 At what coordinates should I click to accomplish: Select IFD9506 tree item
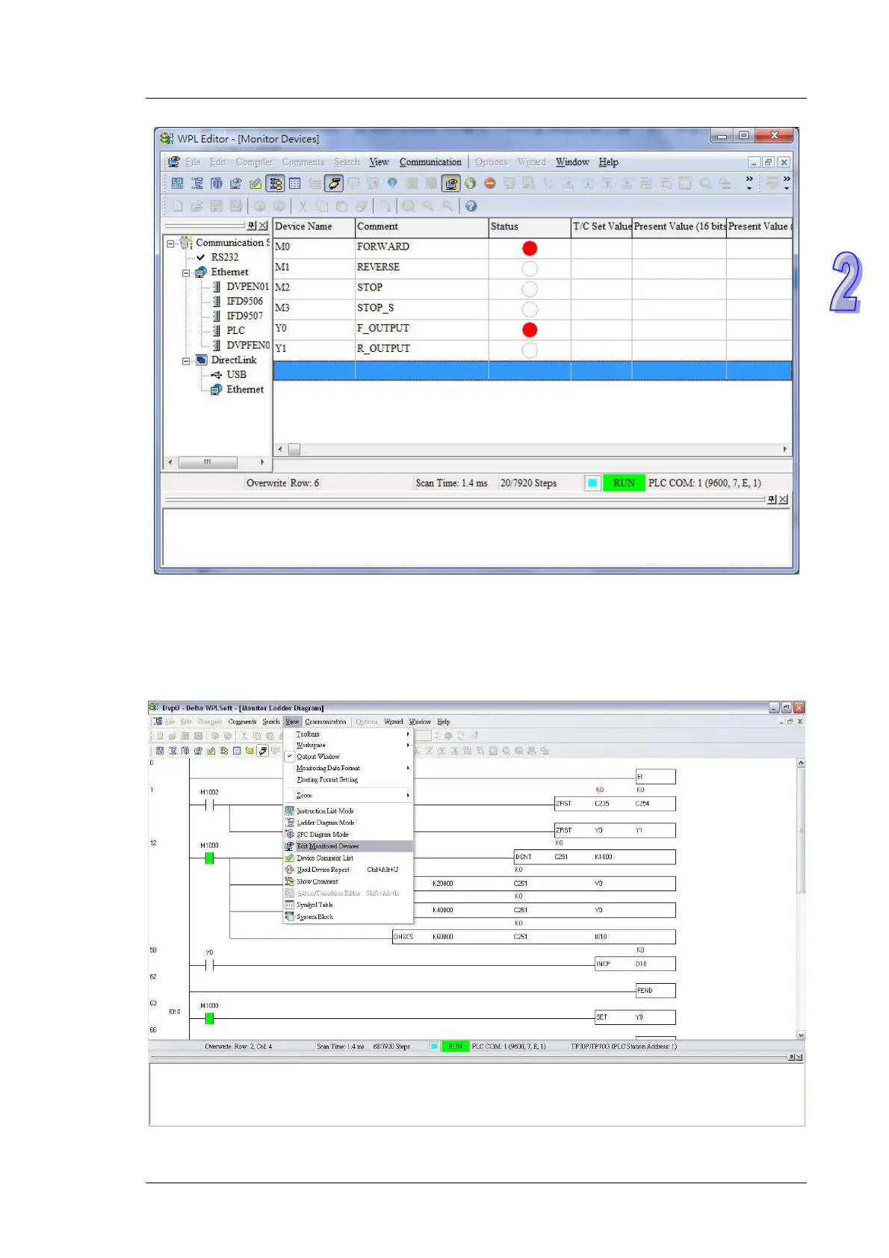pyautogui.click(x=244, y=301)
